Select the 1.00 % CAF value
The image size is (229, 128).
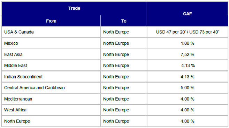188,43
